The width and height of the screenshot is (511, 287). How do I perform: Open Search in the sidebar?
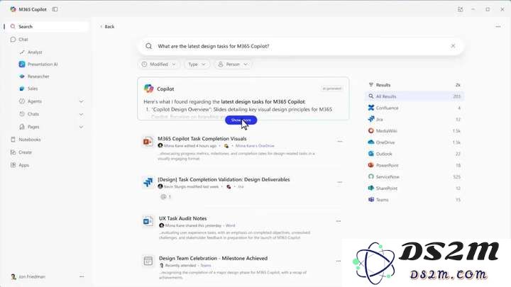[48, 27]
